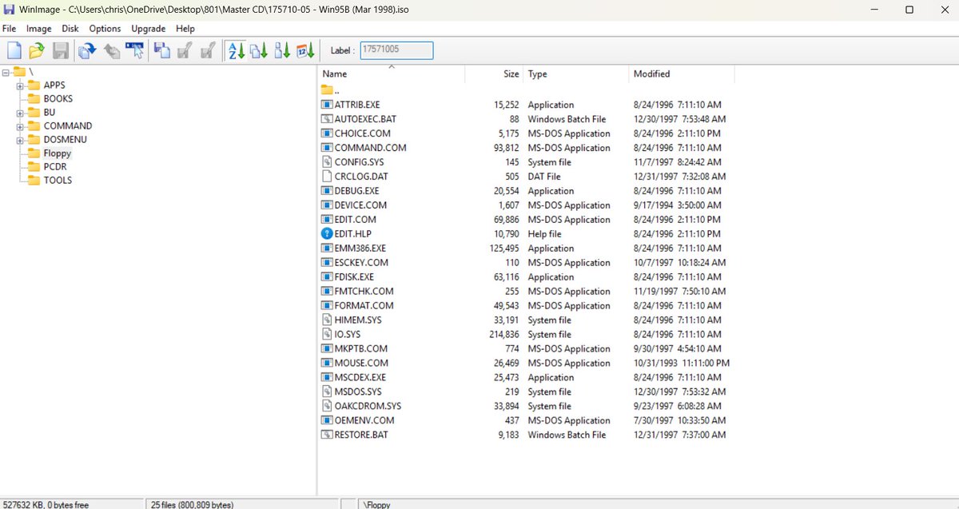Open the Options menu

[x=105, y=29]
